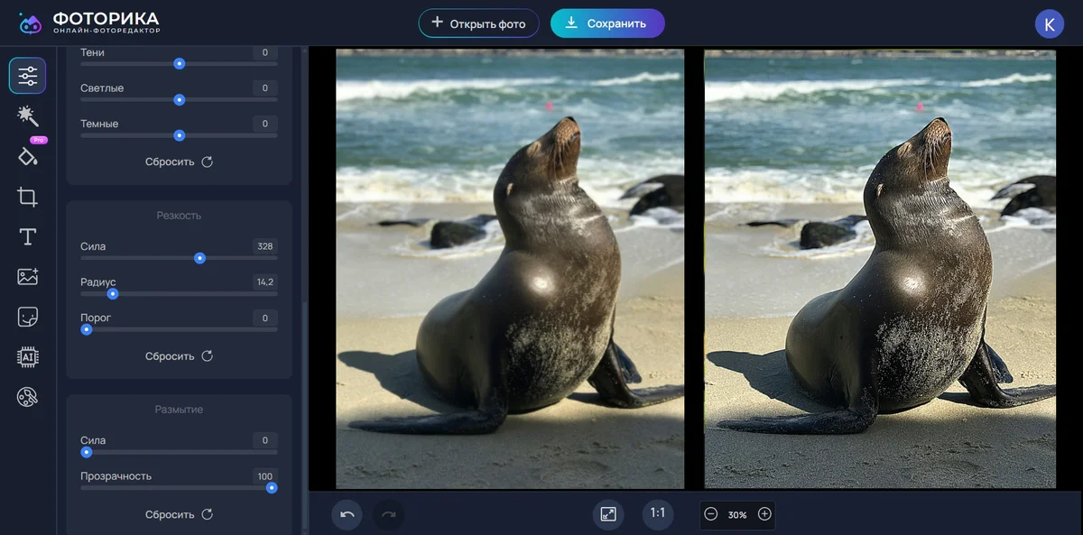Open the effects palette tool at sidebar bottom
The image size is (1083, 535).
pyautogui.click(x=27, y=396)
